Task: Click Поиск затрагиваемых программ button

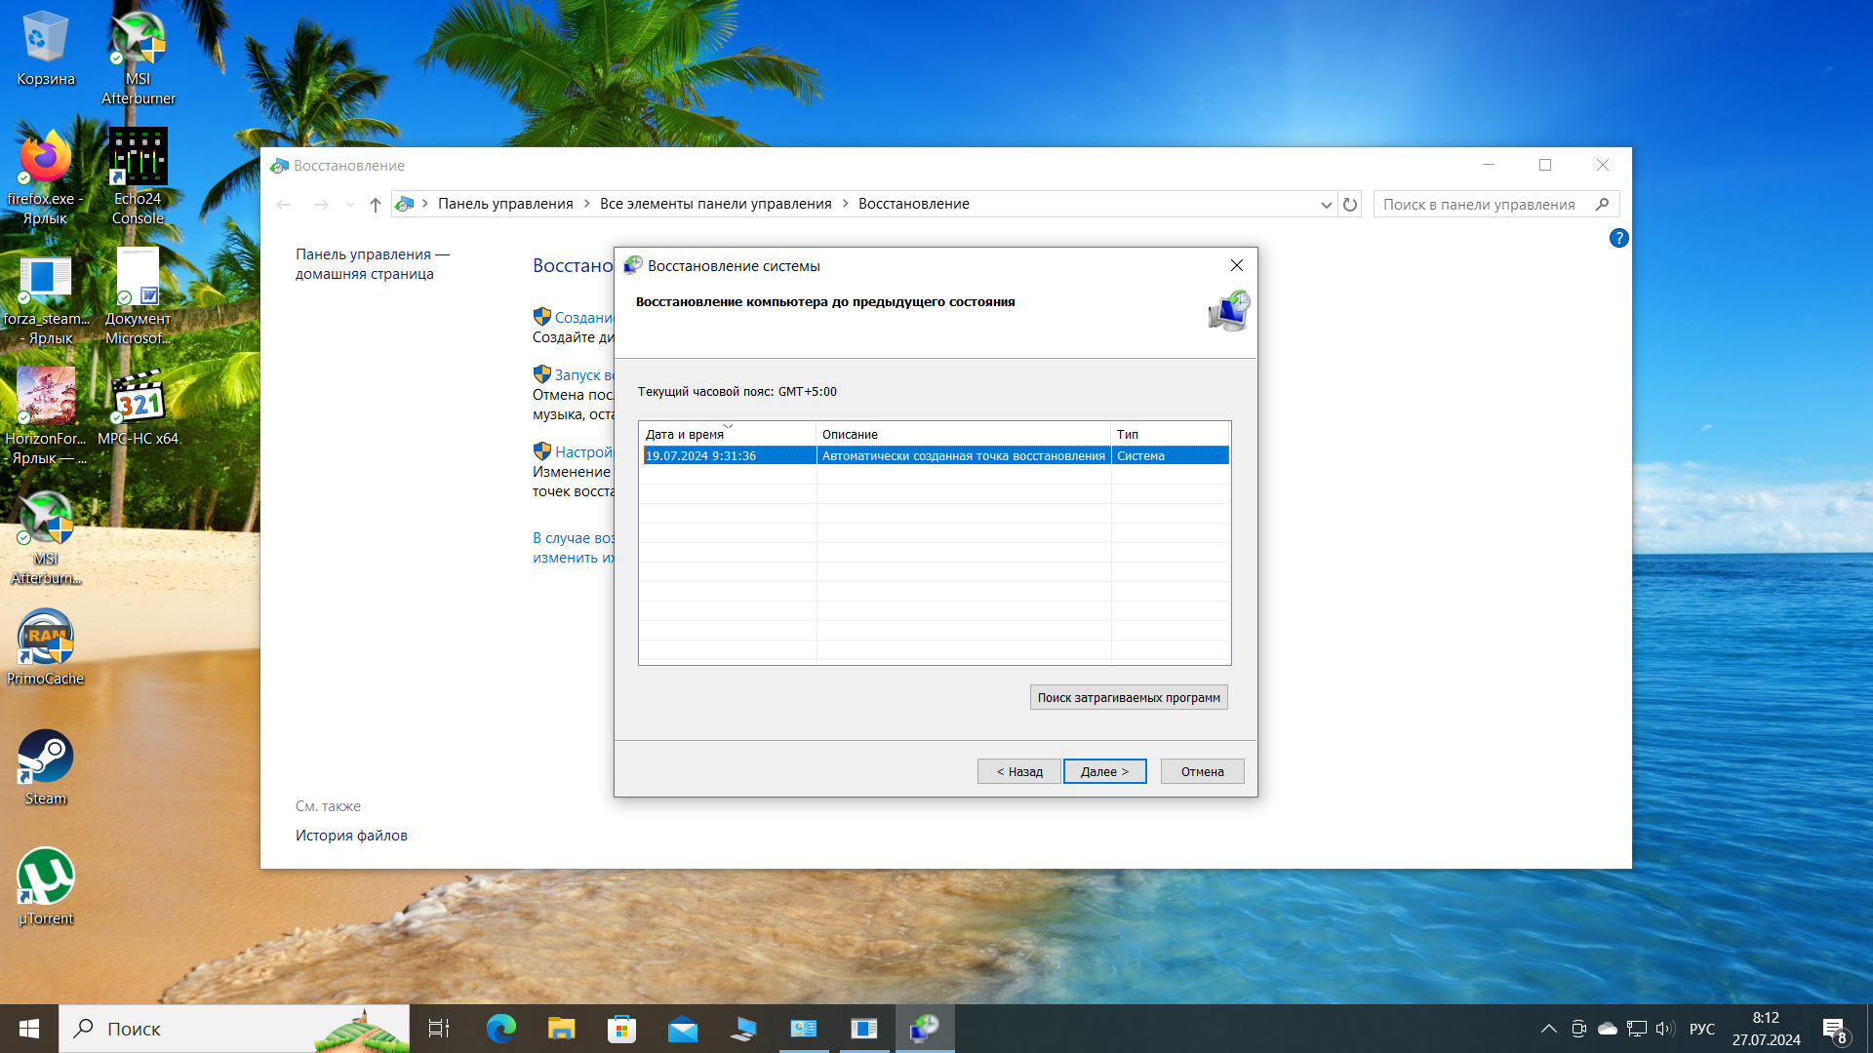Action: 1129,697
